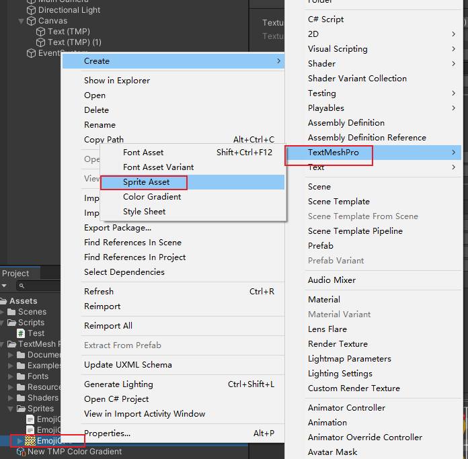The image size is (468, 459).
Task: Click the TextMesh Pro folder icon
Action: 11,344
